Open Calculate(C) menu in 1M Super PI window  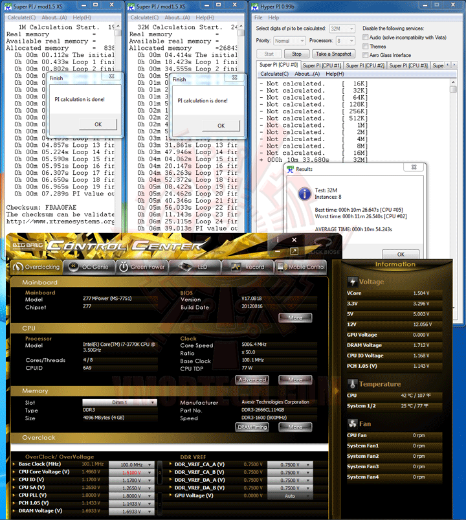coord(21,17)
